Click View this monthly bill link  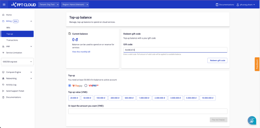81,52
